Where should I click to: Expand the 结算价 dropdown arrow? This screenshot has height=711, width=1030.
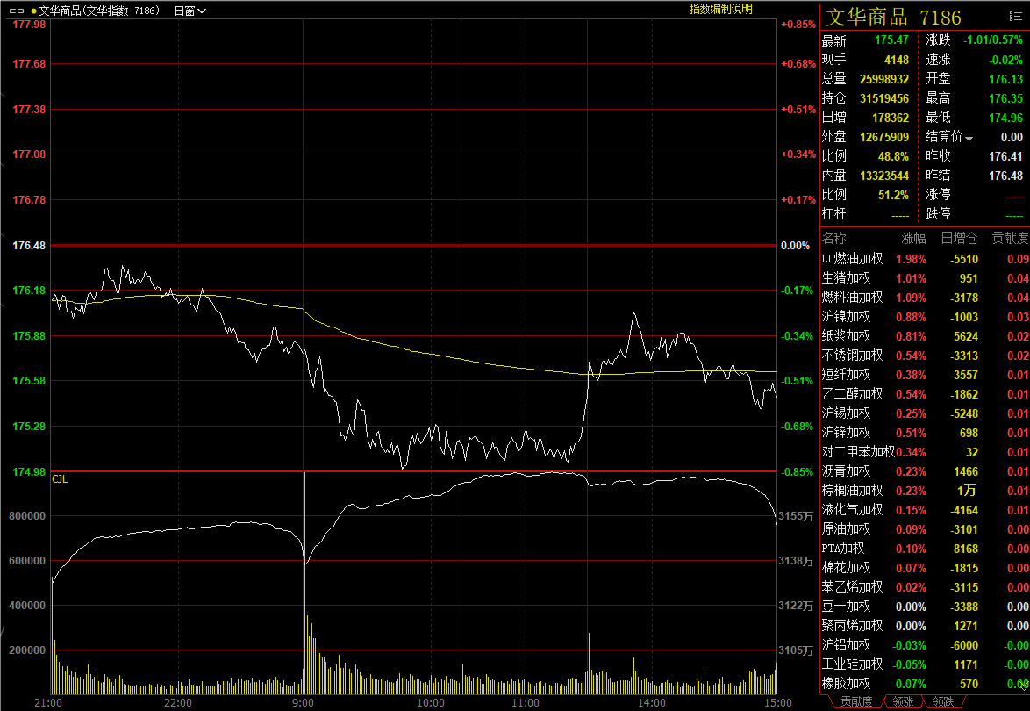pos(969,138)
